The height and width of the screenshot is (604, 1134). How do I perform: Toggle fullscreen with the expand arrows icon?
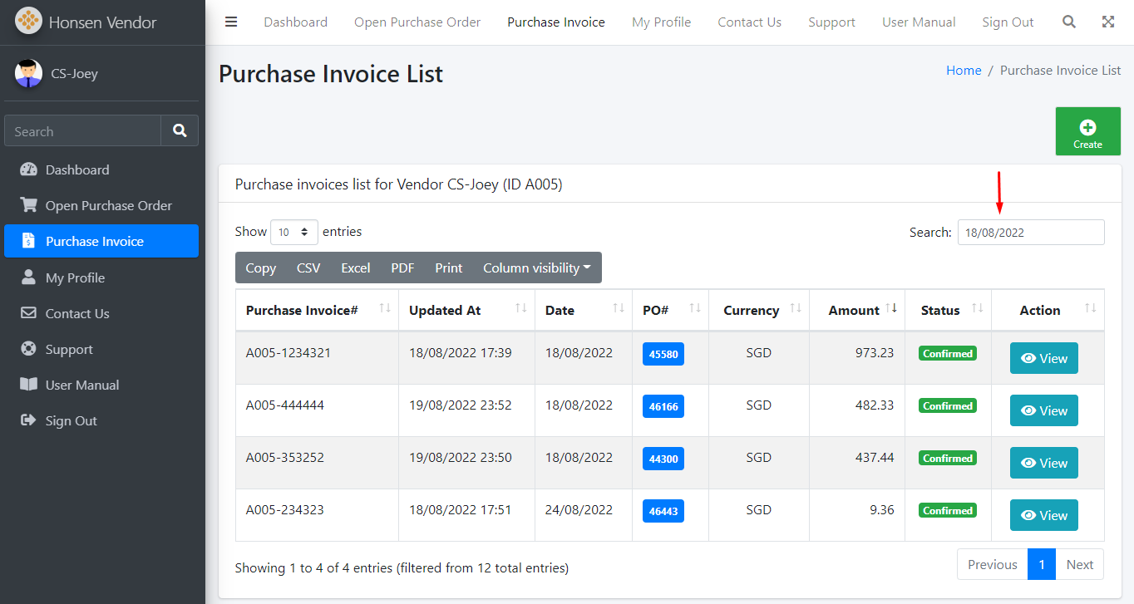tap(1108, 22)
